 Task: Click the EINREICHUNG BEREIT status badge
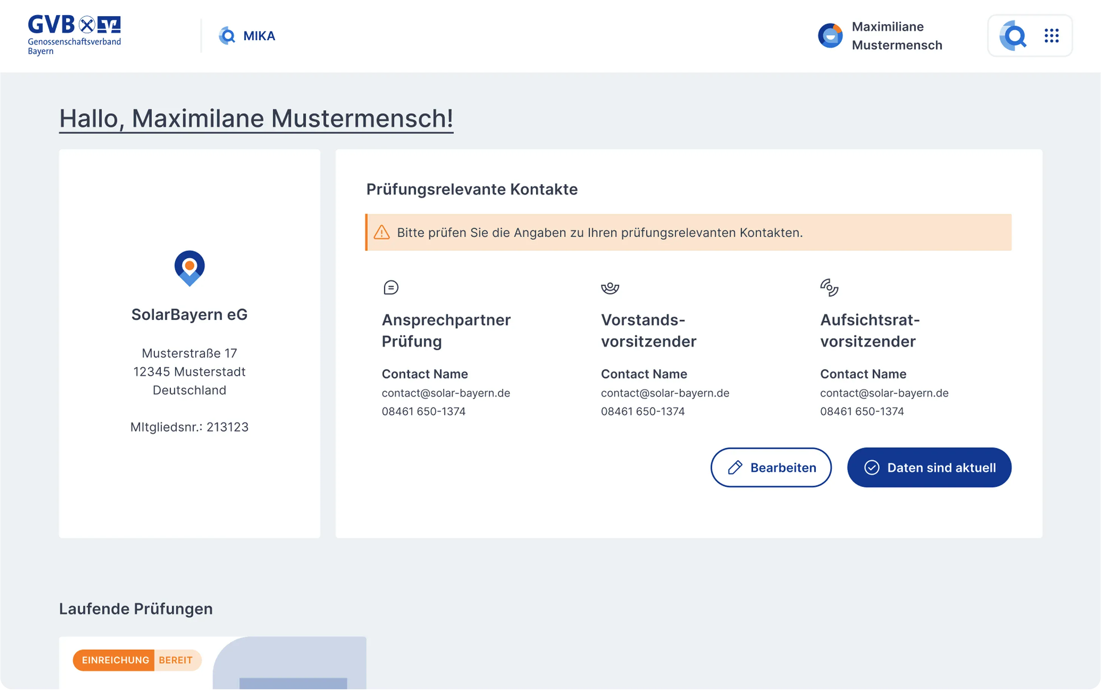pos(137,660)
